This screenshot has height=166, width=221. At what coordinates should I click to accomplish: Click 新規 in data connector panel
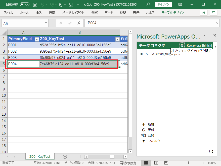[151, 124]
